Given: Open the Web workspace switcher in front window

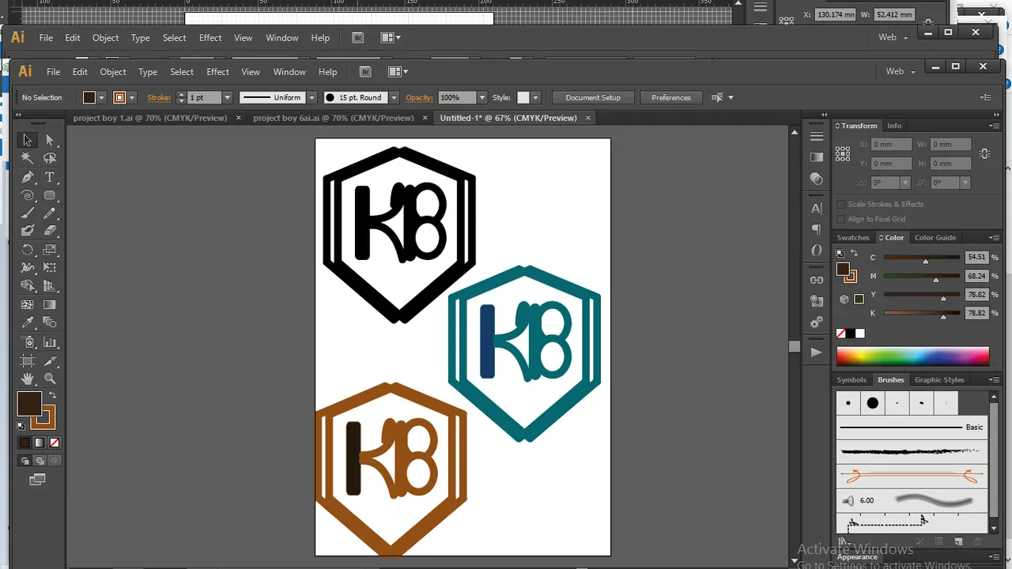Looking at the screenshot, I should pos(900,71).
